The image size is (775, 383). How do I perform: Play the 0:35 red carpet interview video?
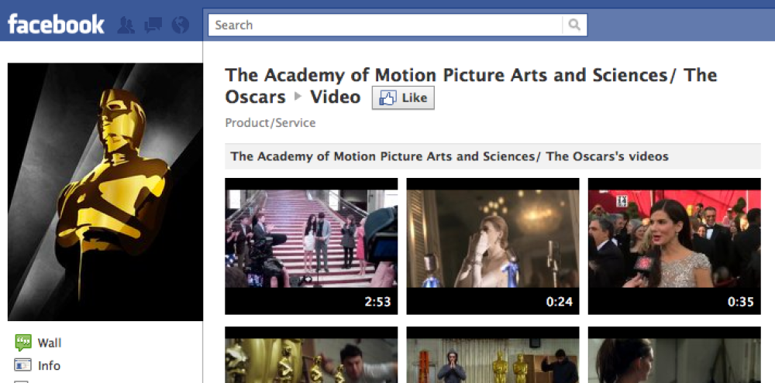pyautogui.click(x=674, y=246)
